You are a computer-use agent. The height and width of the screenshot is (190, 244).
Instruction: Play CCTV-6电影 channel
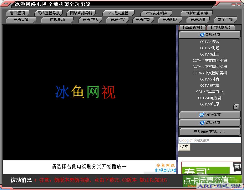click(x=210, y=85)
